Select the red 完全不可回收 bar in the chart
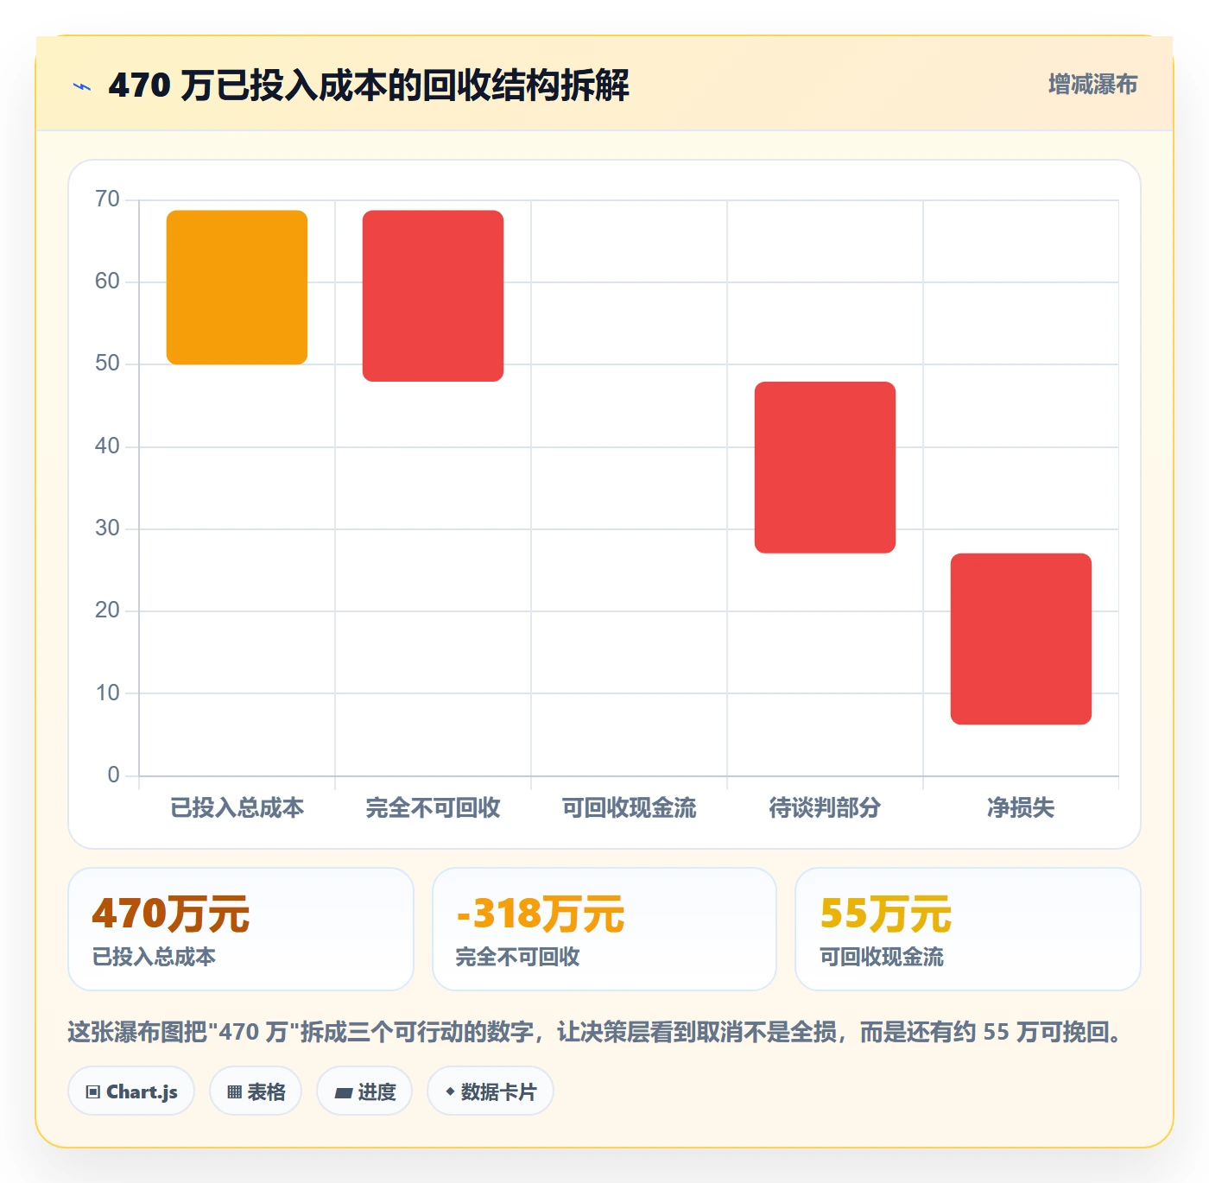 [433, 295]
